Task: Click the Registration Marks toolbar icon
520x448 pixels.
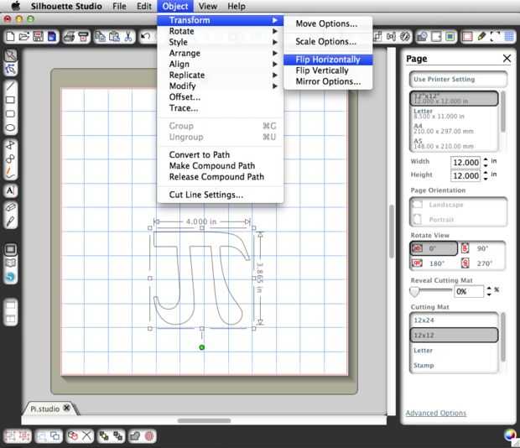Action: [x=495, y=36]
